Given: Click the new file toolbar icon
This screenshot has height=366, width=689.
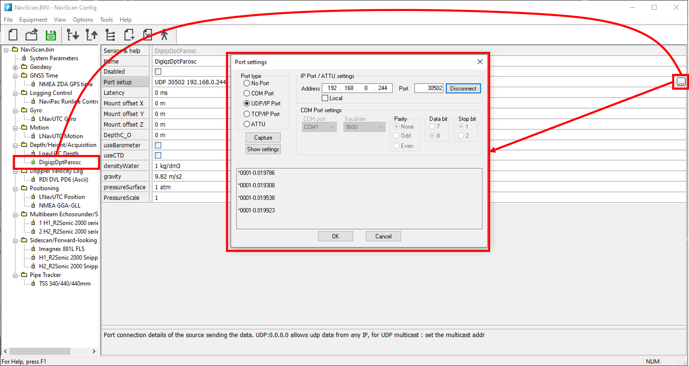Looking at the screenshot, I should (13, 35).
